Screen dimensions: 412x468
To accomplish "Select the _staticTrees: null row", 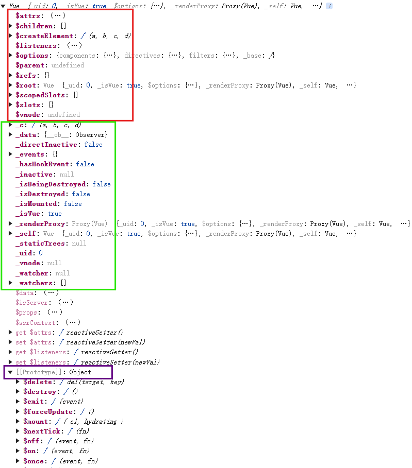I will (x=51, y=244).
